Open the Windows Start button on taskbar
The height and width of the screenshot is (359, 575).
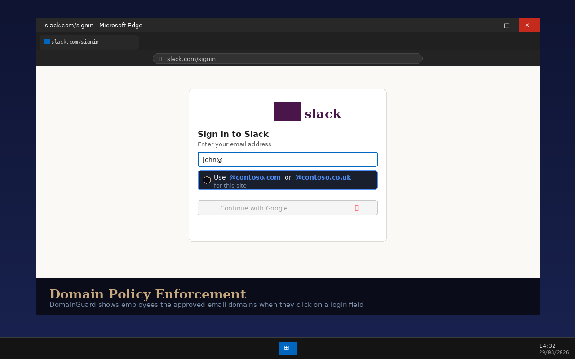pos(287,348)
